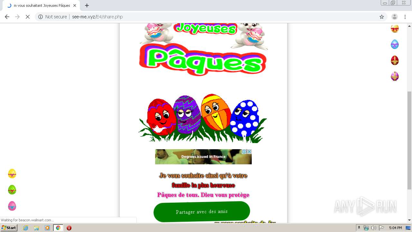
Task: Click the 'famille la plus heureuse' text
Action: (203, 185)
